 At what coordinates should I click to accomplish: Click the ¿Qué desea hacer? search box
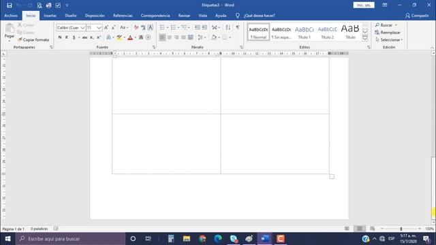click(x=259, y=16)
